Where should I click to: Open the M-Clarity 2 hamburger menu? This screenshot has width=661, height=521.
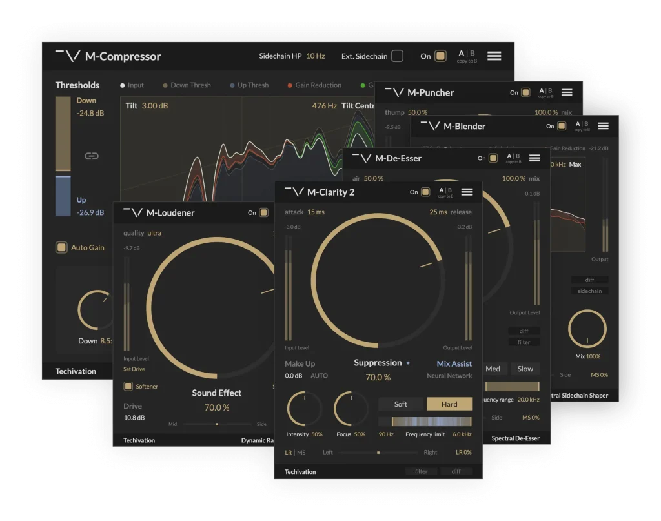[466, 192]
